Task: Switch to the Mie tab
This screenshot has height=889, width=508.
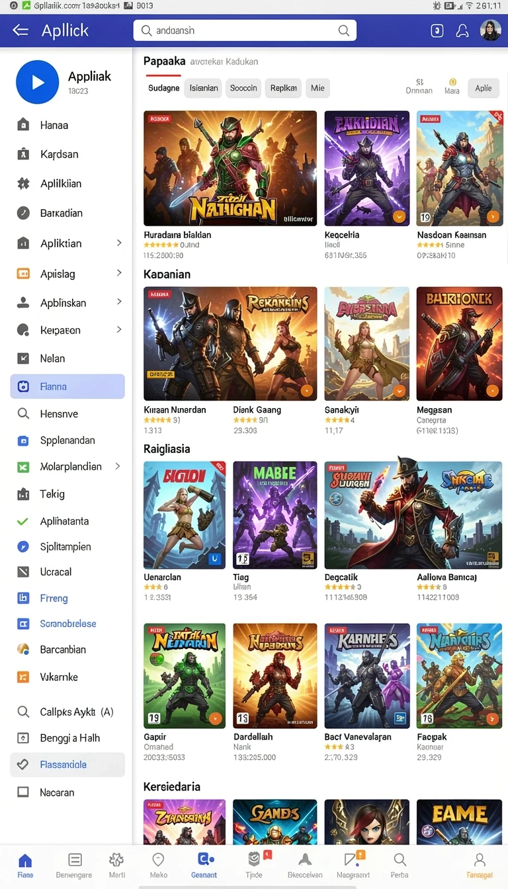Action: [318, 88]
